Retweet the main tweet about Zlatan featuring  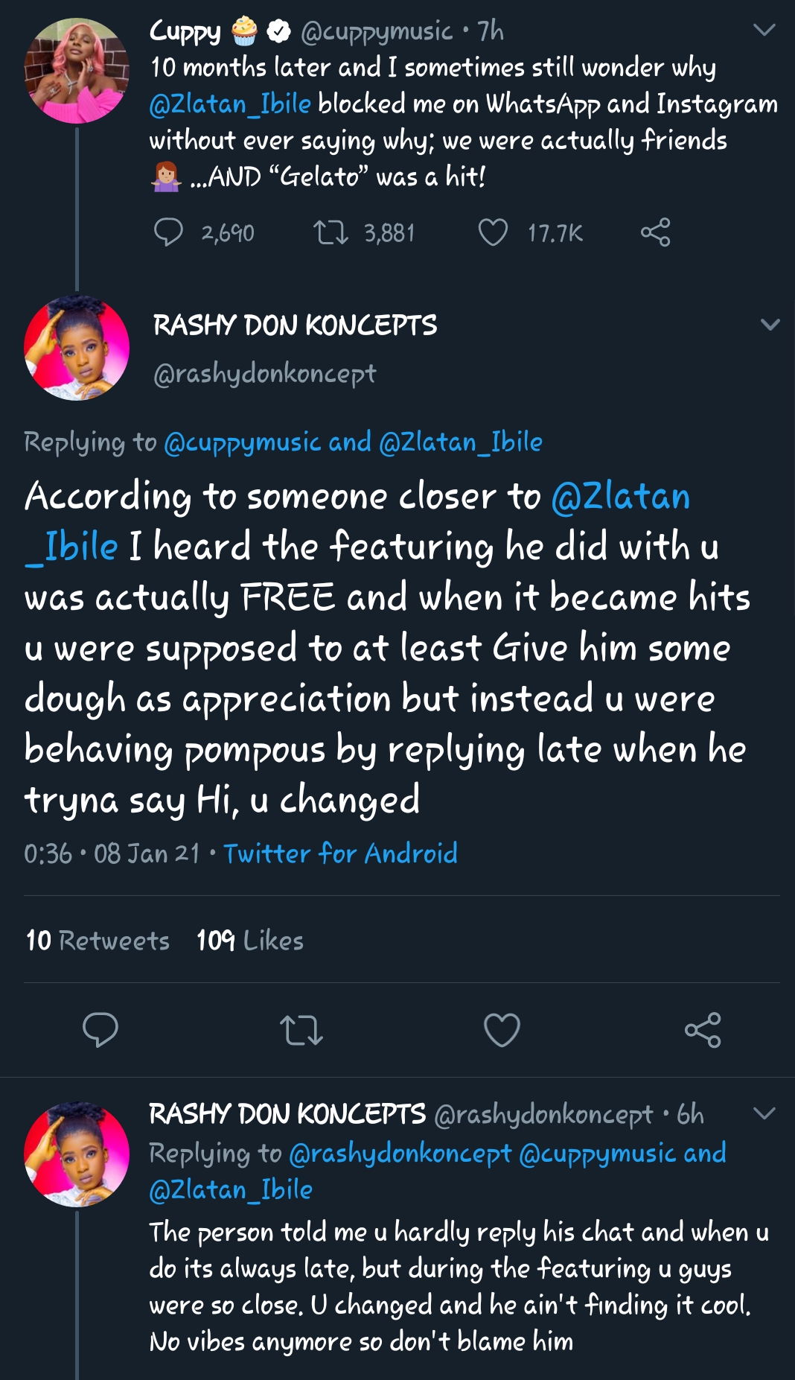[x=301, y=1030]
